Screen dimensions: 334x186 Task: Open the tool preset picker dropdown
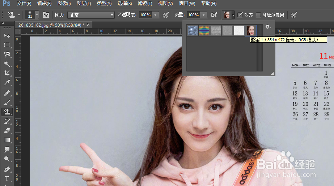tap(19, 15)
